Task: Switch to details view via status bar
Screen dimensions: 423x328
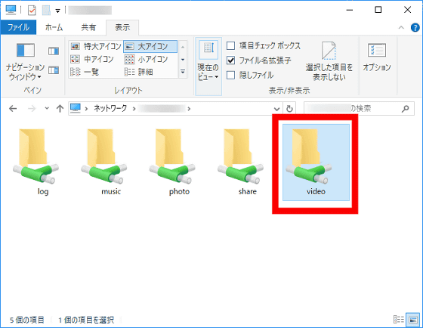Action: coord(399,320)
